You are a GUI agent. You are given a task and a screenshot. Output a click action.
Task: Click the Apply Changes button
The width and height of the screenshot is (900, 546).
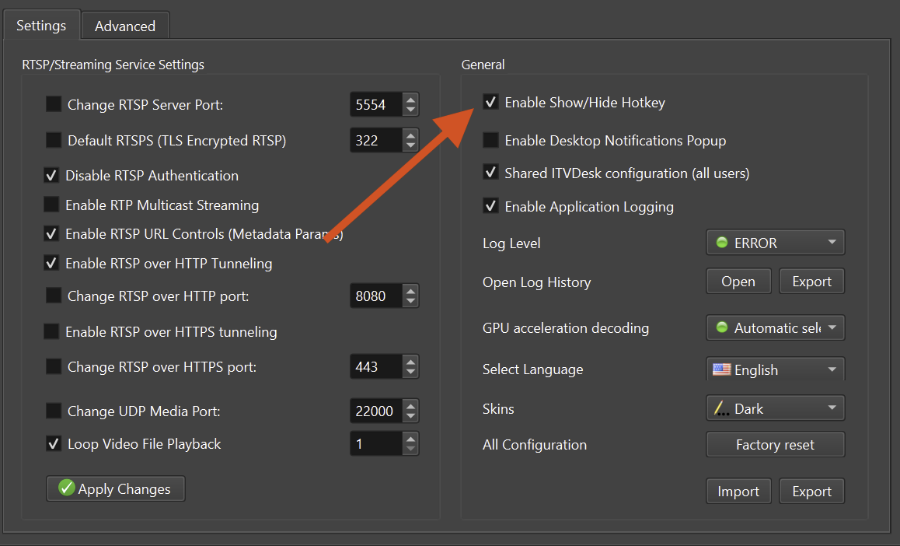click(x=116, y=488)
